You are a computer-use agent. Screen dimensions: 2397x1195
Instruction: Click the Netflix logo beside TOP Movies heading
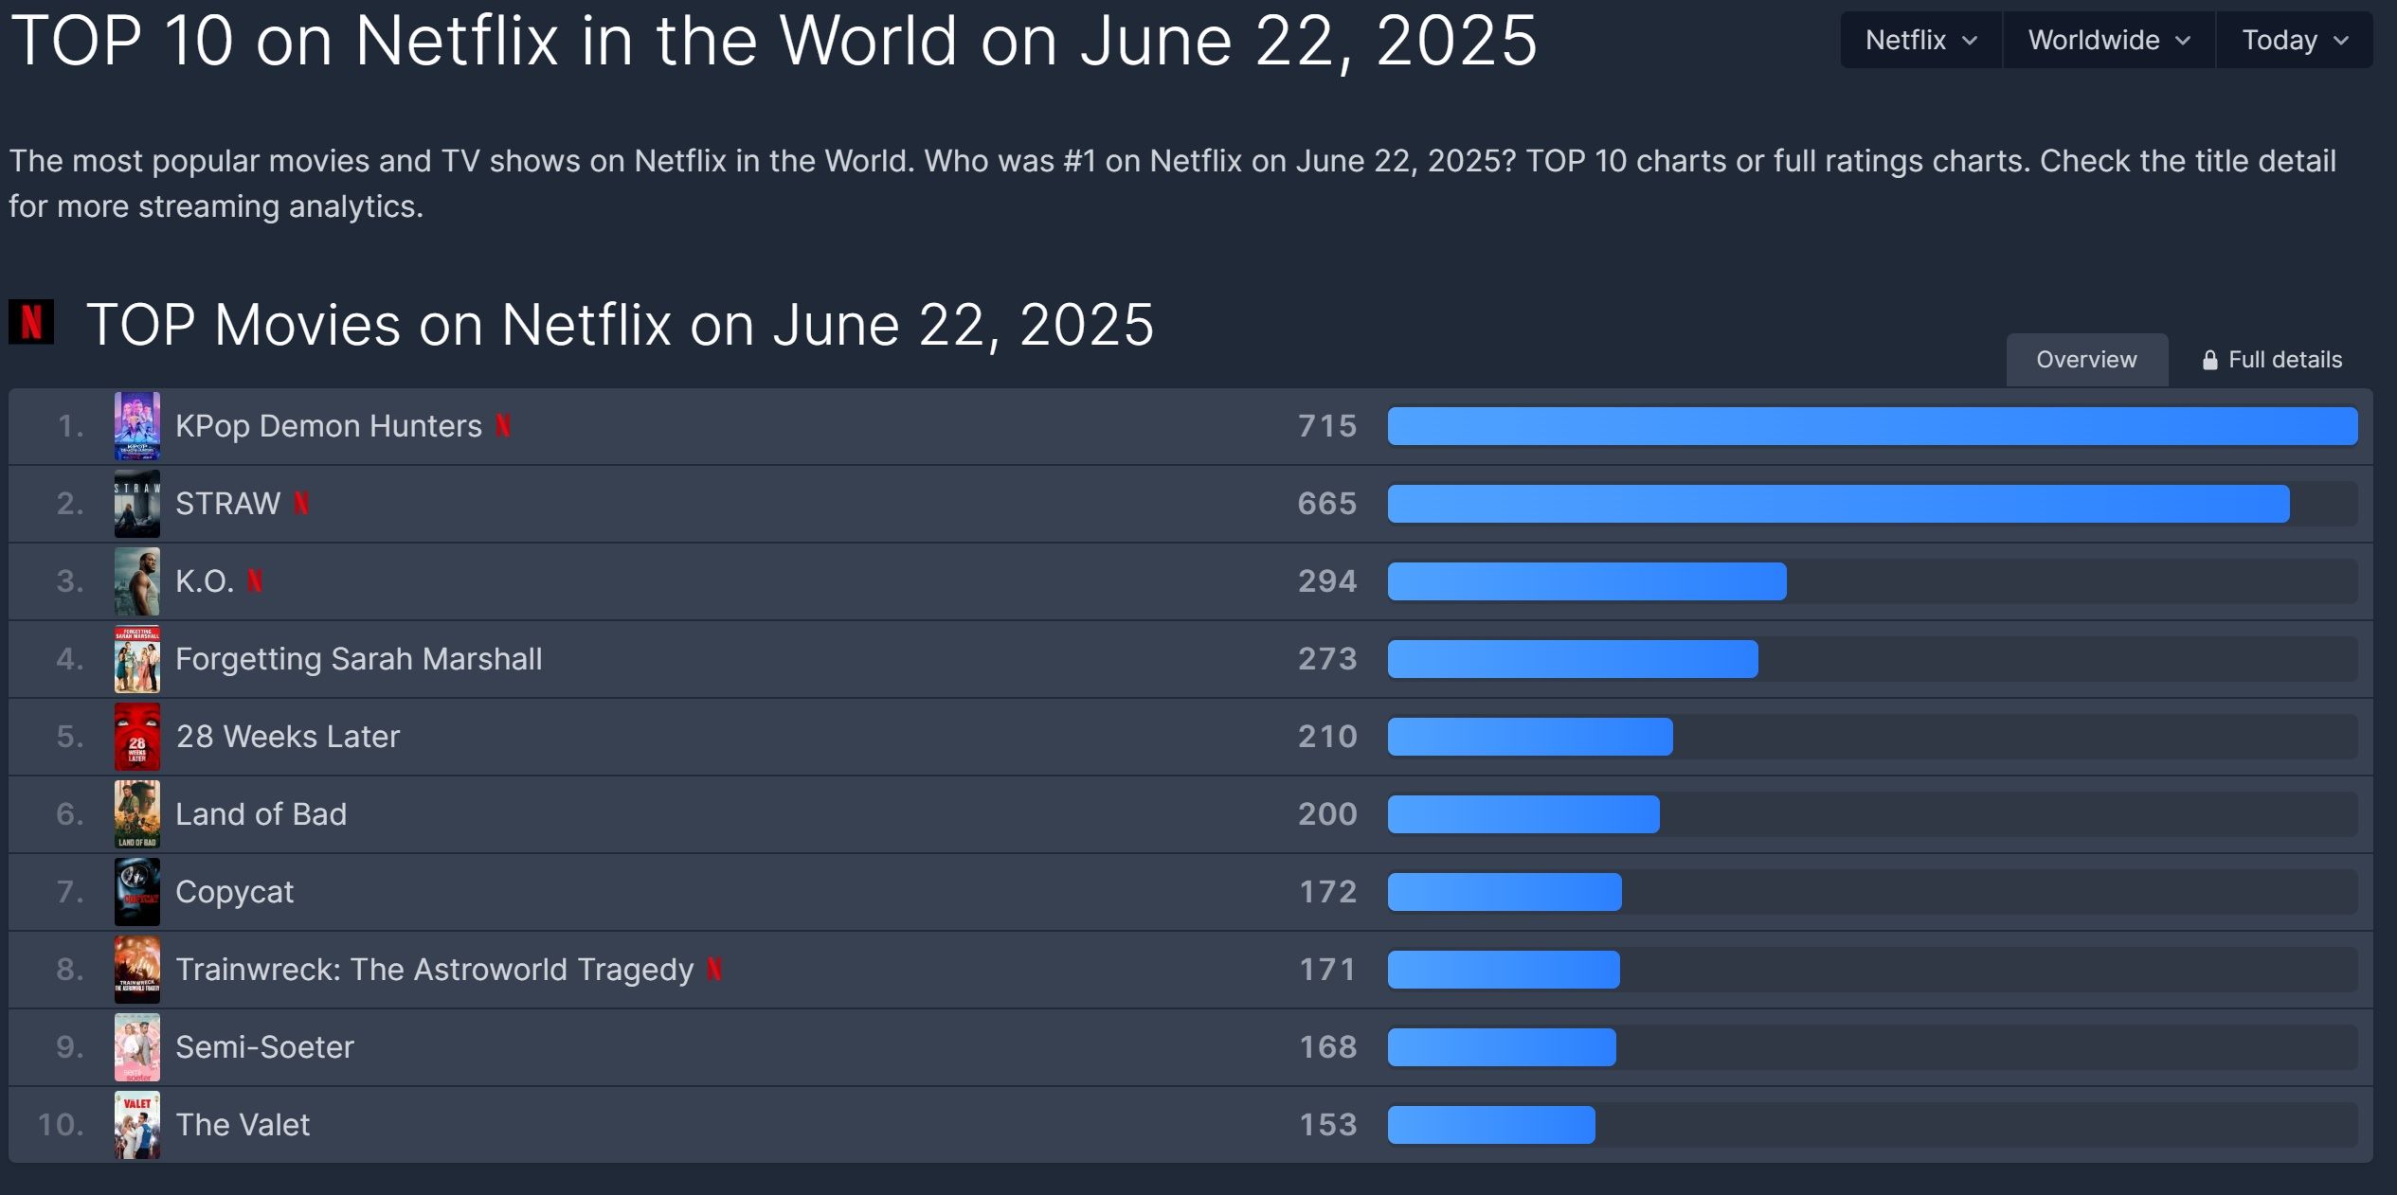pyautogui.click(x=31, y=322)
